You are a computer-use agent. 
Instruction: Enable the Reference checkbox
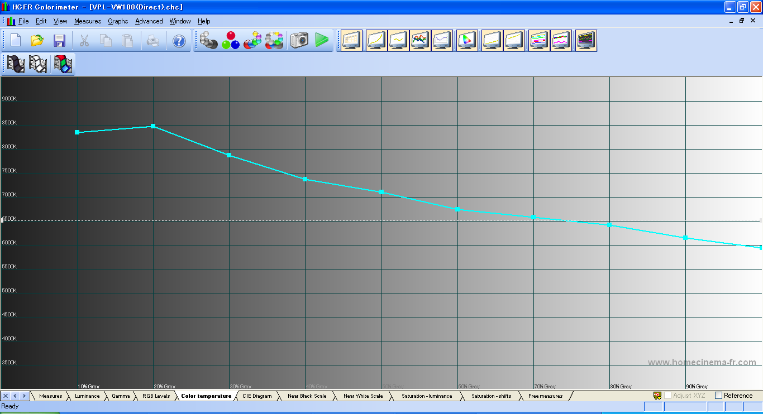(x=719, y=396)
